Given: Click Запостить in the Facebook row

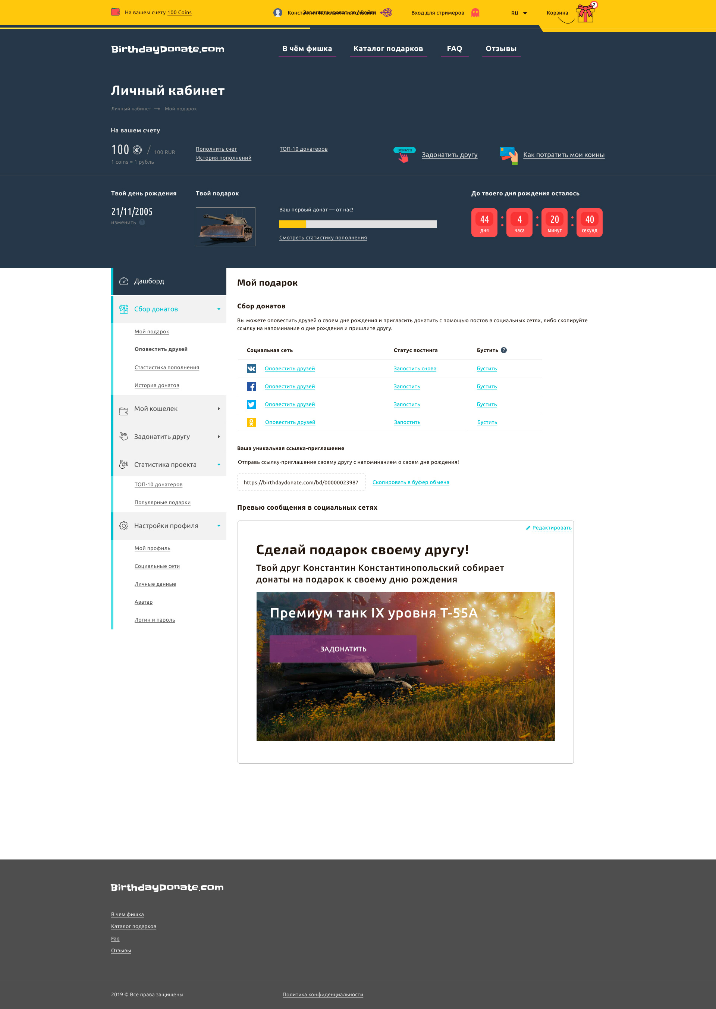Looking at the screenshot, I should pos(406,387).
